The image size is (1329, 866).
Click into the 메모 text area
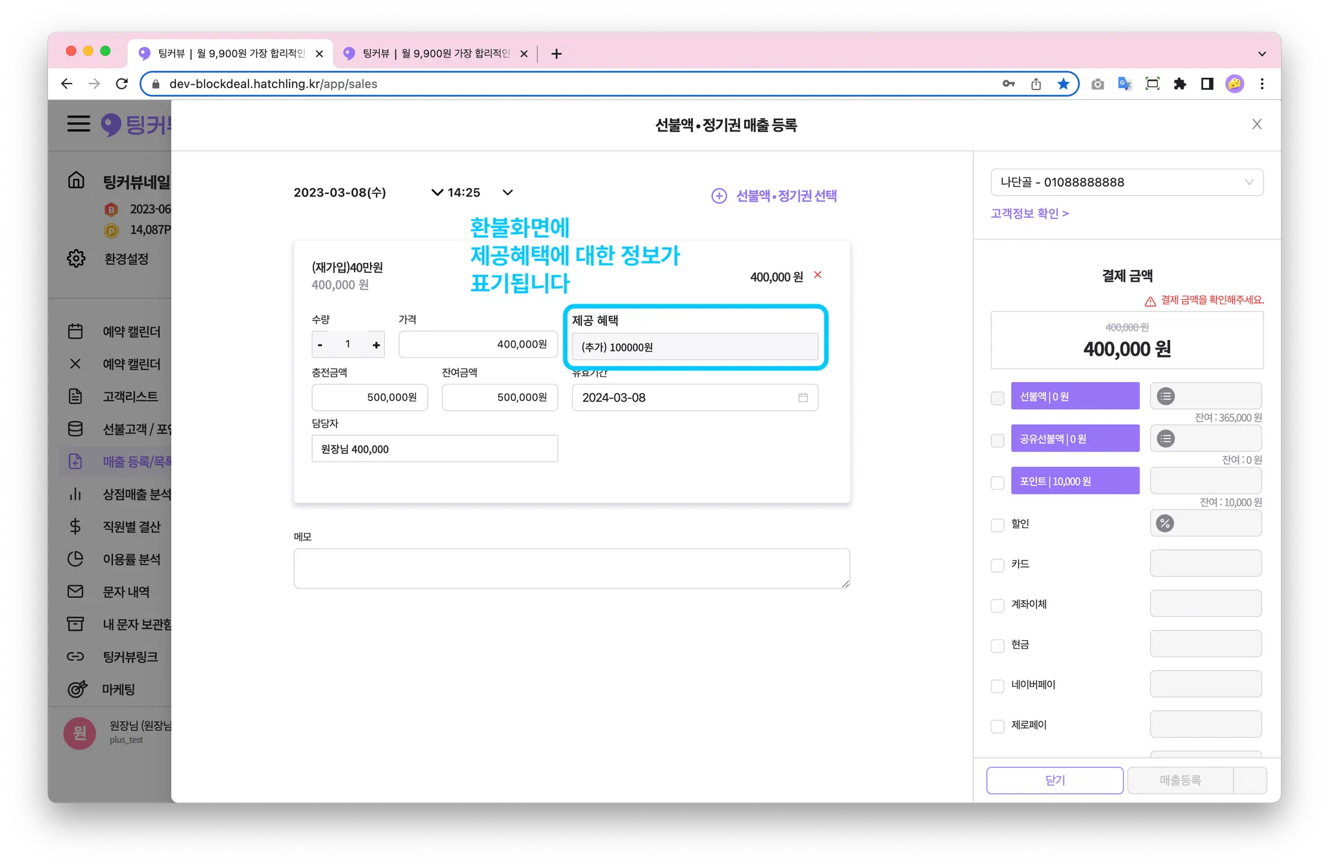point(571,568)
